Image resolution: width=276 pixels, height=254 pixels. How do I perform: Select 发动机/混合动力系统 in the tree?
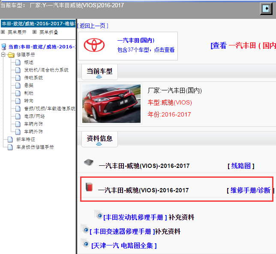[46, 70]
